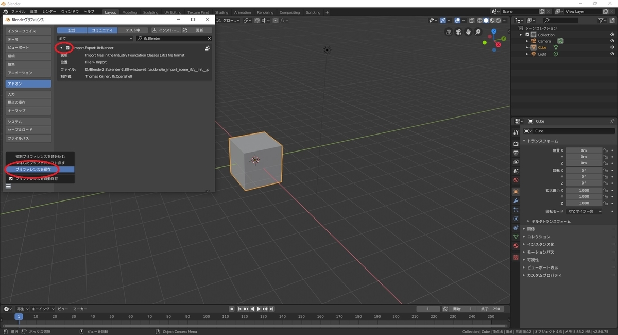
Task: Select 初期プリファレンスを読み込む menu entry
Action: (x=40, y=156)
